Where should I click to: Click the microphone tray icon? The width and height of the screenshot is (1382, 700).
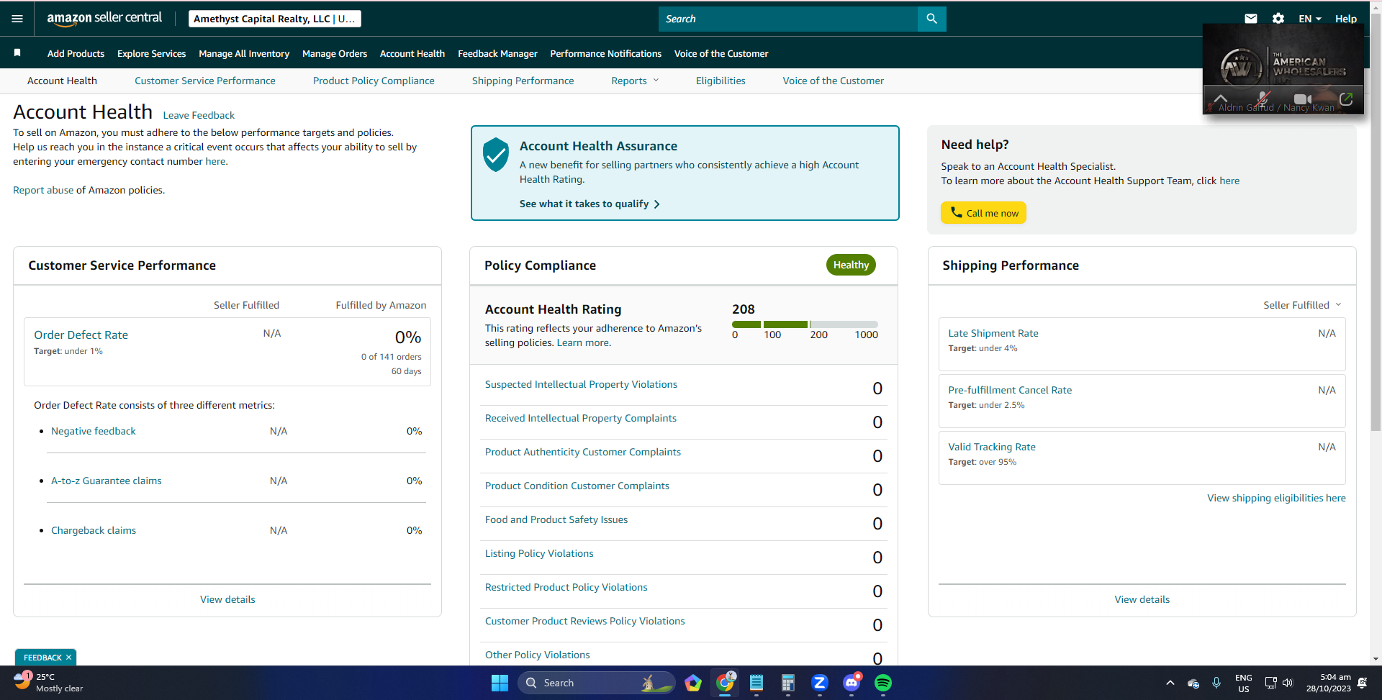[x=1216, y=683]
